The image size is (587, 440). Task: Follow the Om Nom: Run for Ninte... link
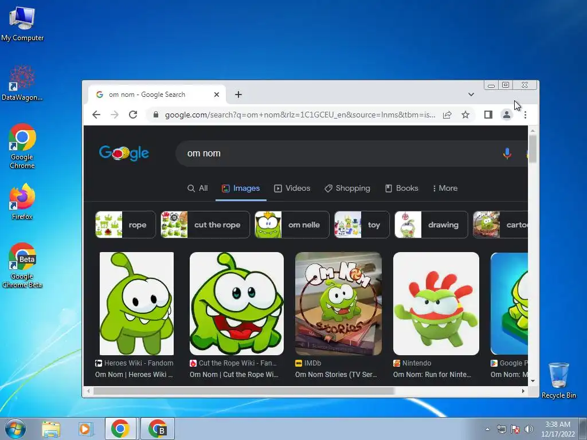click(432, 375)
